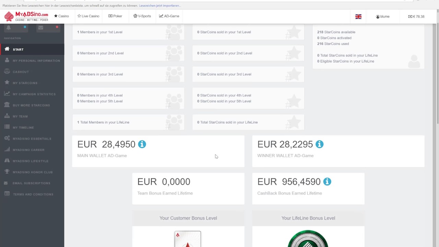The width and height of the screenshot is (439, 247).
Task: Open the Casino menu
Action: pos(61,16)
